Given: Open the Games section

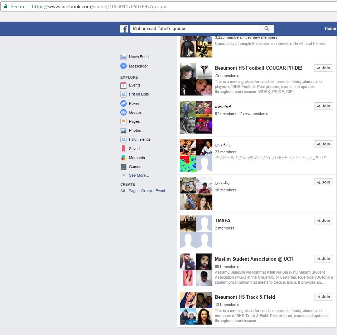Looking at the screenshot, I should coord(134,167).
